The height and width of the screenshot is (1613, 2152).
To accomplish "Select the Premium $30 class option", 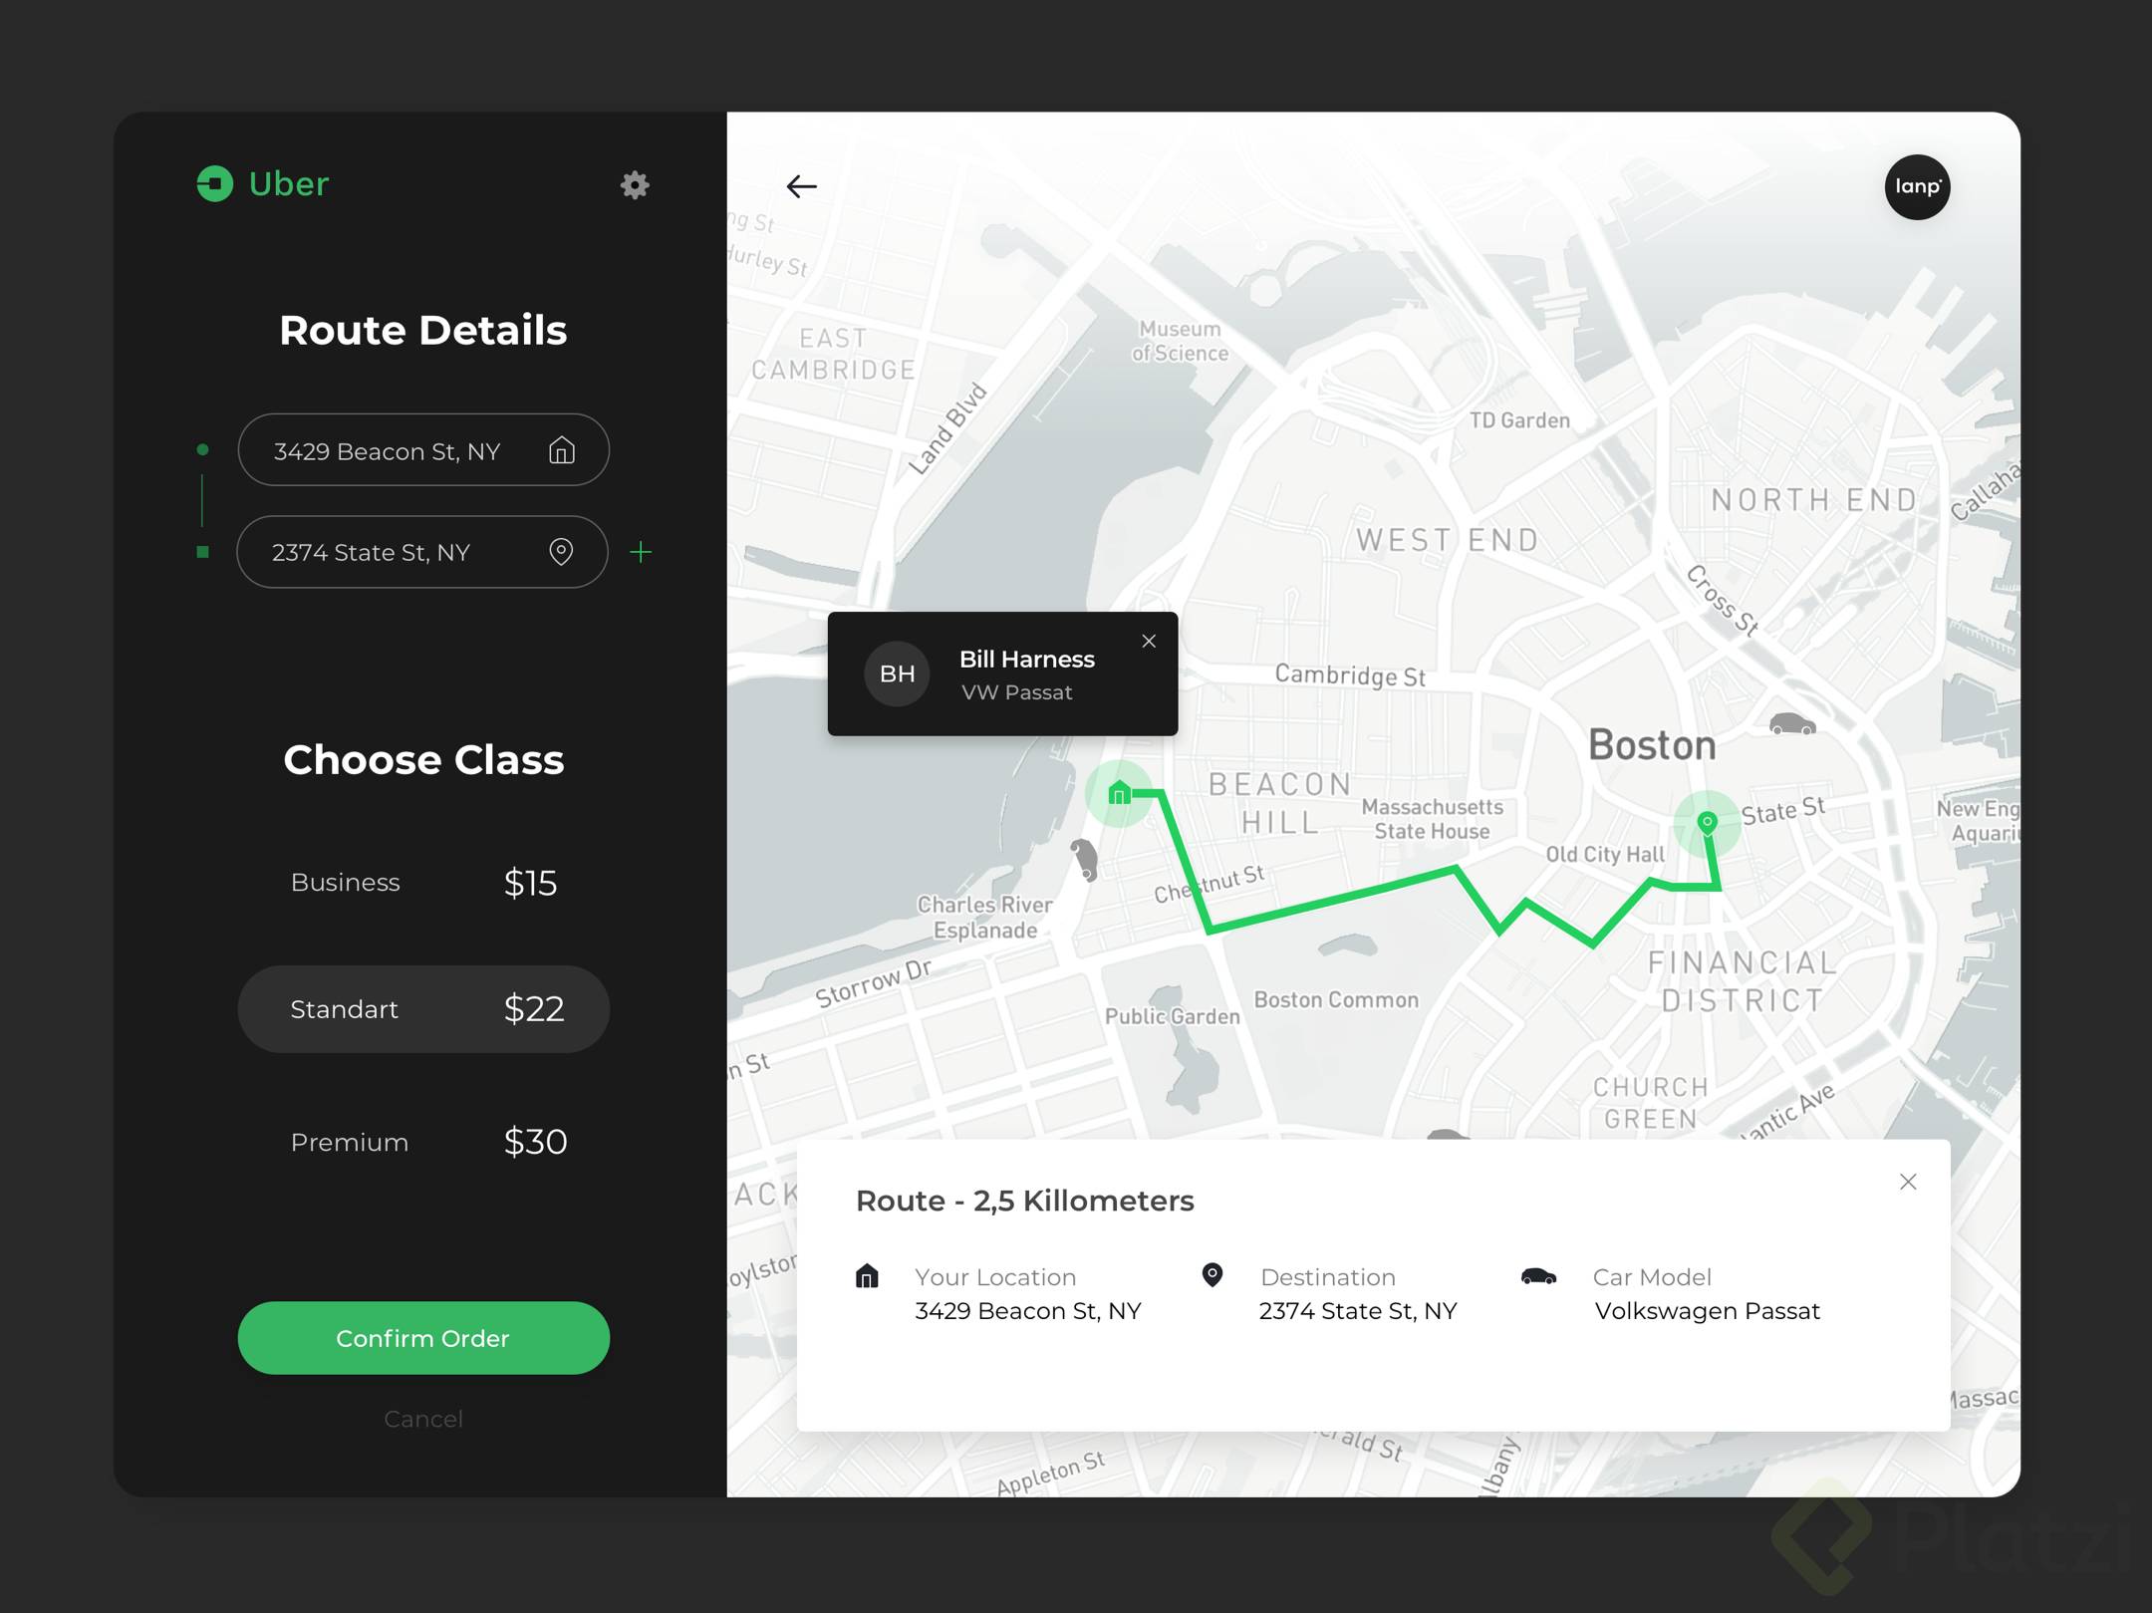I will click(x=423, y=1142).
